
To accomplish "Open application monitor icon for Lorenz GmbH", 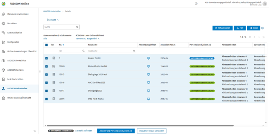I will pyautogui.click(x=148, y=58).
